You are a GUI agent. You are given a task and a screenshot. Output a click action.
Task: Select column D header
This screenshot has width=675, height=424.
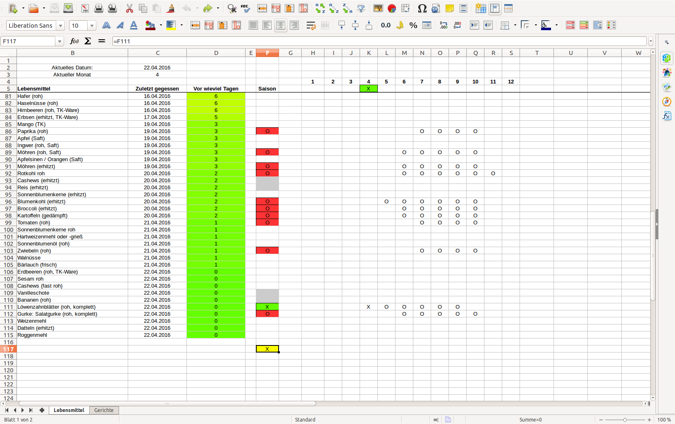pyautogui.click(x=216, y=53)
